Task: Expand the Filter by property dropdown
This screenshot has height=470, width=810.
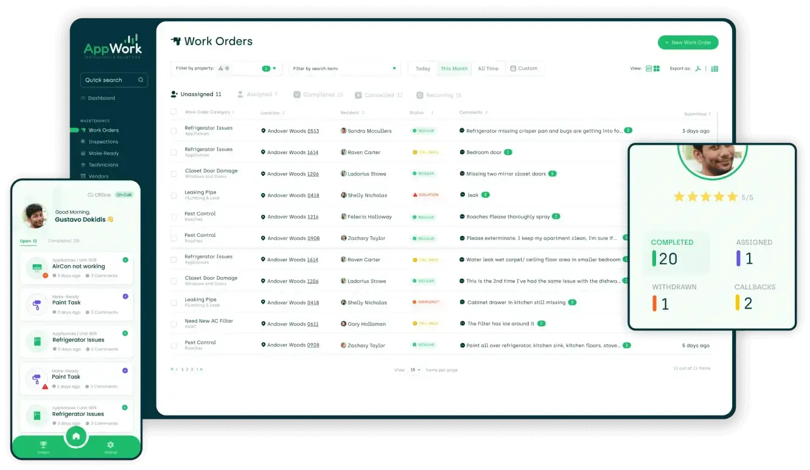Action: point(274,69)
